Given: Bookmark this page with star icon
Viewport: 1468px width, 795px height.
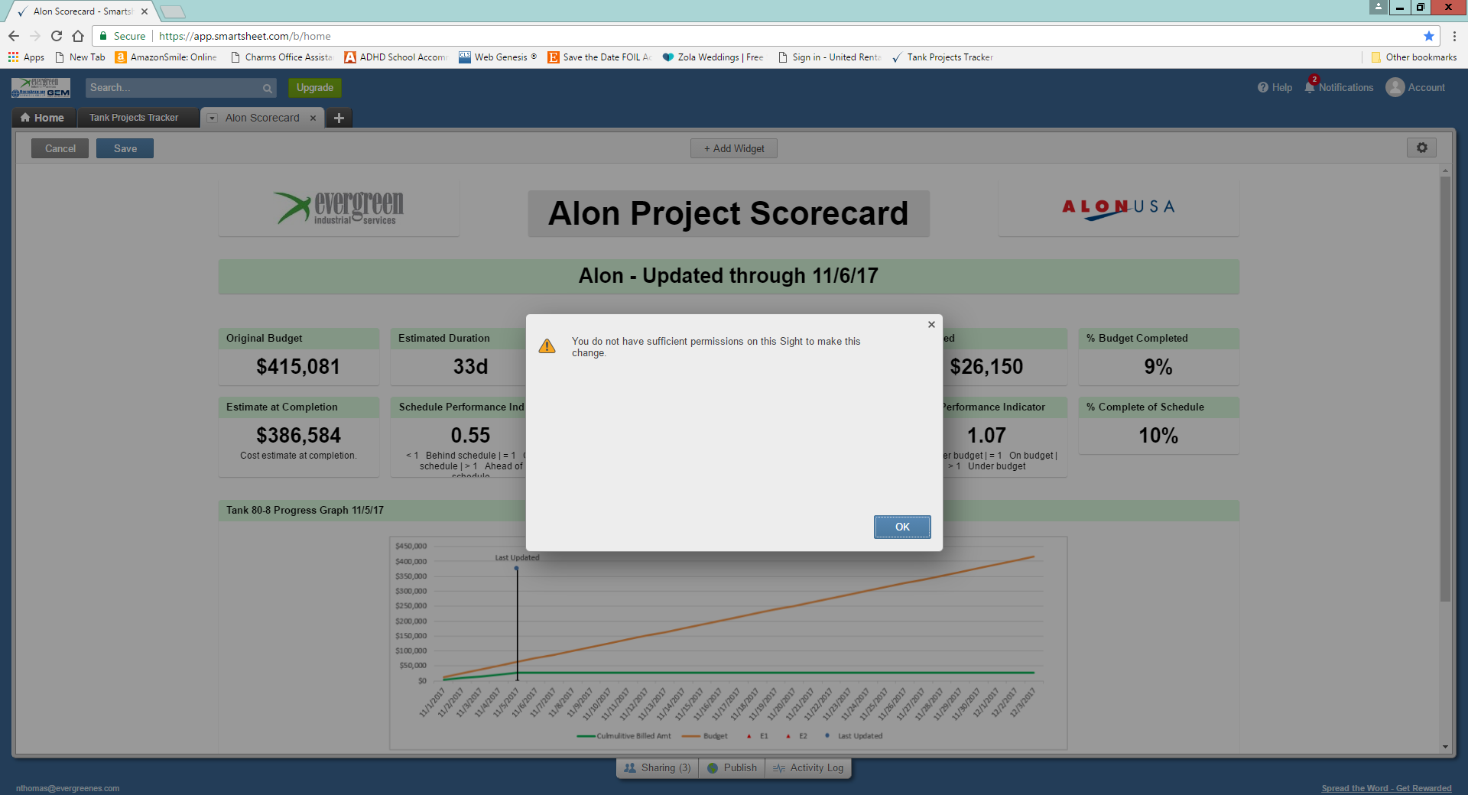Looking at the screenshot, I should [1428, 36].
